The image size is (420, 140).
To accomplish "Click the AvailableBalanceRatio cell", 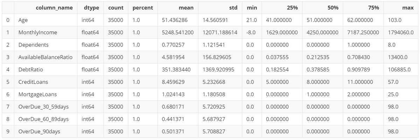I will pos(45,57).
